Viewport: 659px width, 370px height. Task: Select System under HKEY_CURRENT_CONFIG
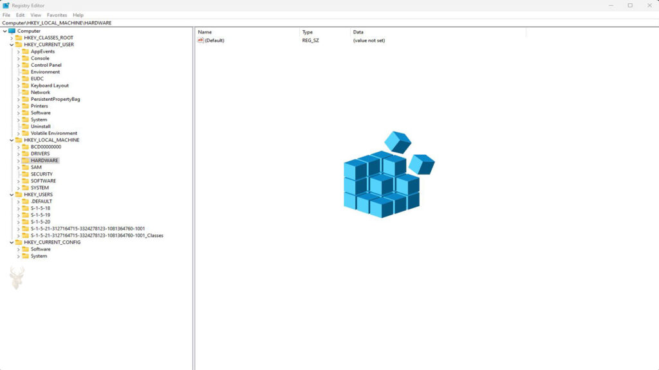(39, 256)
